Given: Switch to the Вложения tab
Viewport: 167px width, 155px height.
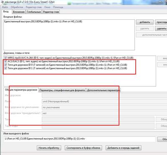Looking at the screenshot, I should click(19, 12).
